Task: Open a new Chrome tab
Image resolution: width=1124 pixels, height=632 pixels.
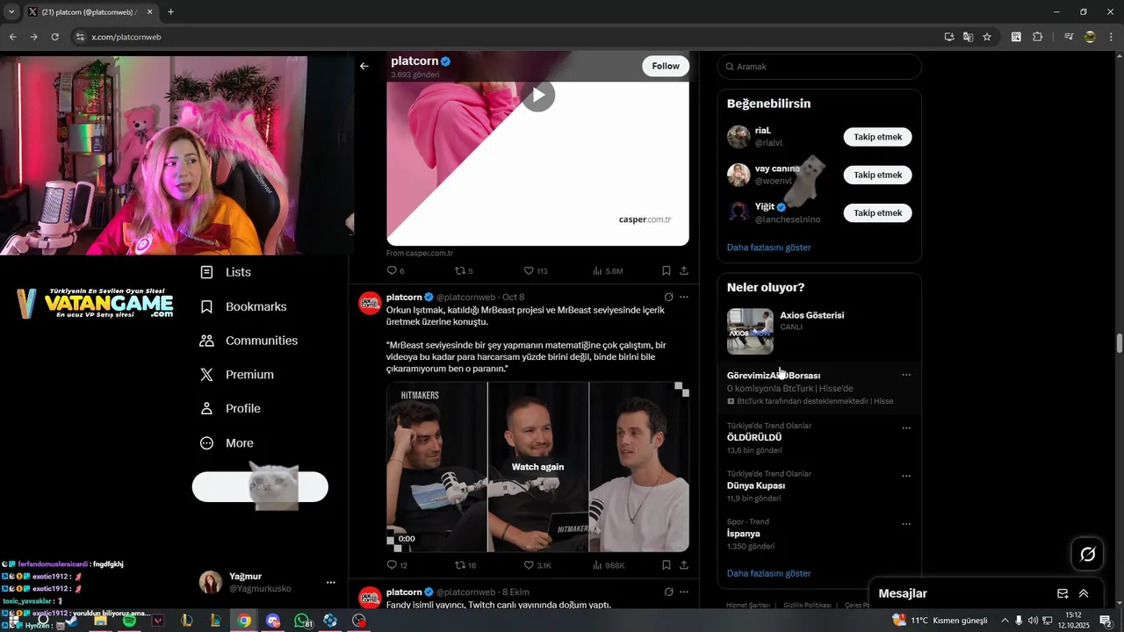Action: click(x=170, y=12)
